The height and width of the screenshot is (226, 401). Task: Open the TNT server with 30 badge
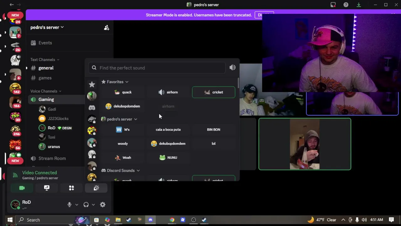[x=15, y=116]
